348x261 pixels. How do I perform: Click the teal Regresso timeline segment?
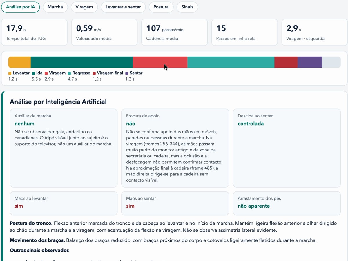231,62
